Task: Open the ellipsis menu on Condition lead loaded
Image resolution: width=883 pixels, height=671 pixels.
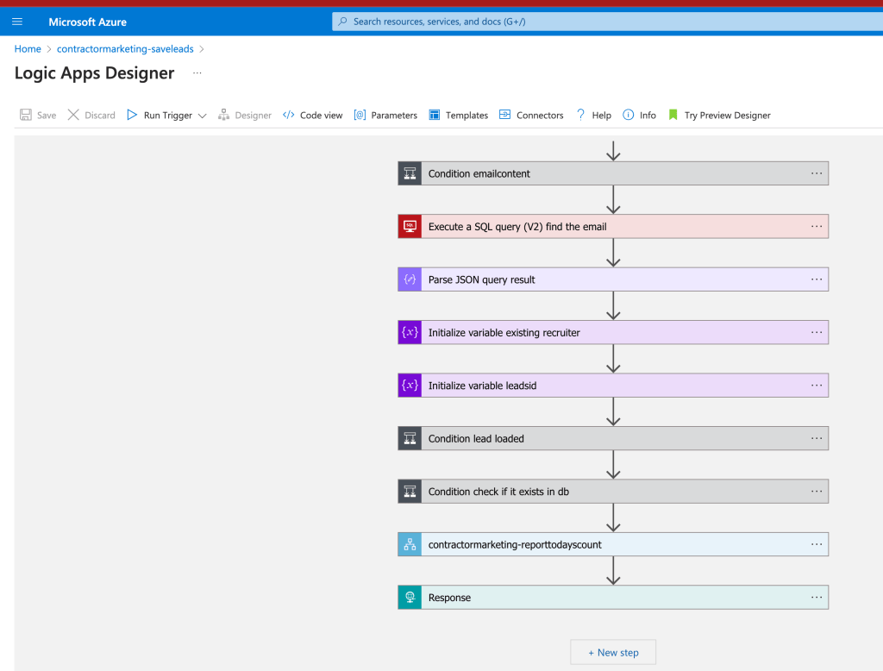Action: click(817, 438)
